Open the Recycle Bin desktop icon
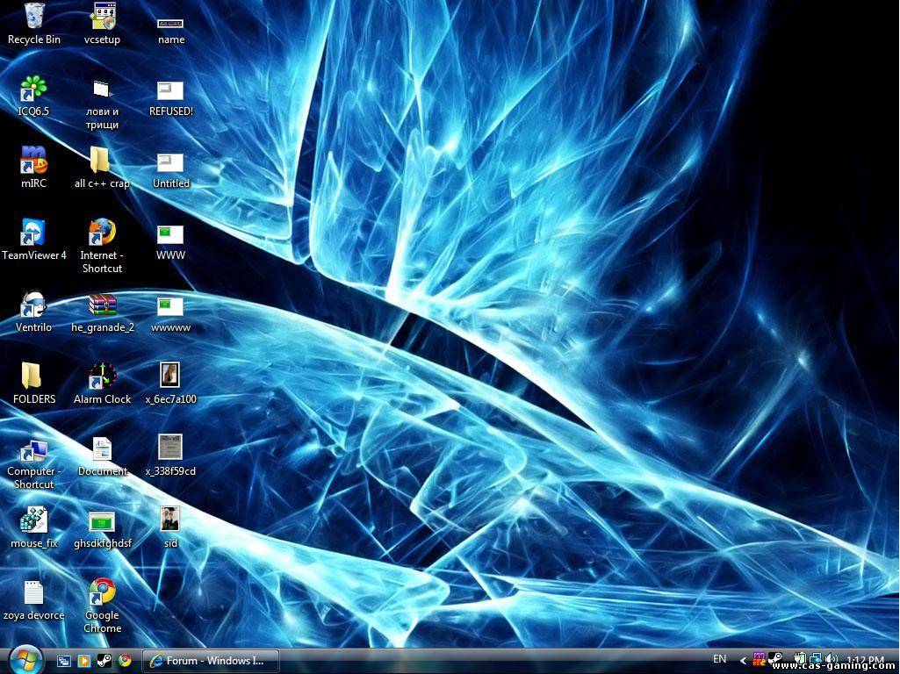The width and height of the screenshot is (900, 674). click(x=34, y=17)
